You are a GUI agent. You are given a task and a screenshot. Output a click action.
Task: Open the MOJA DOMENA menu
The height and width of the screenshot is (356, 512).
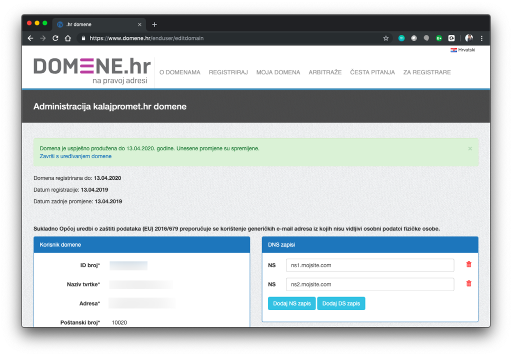coord(278,72)
